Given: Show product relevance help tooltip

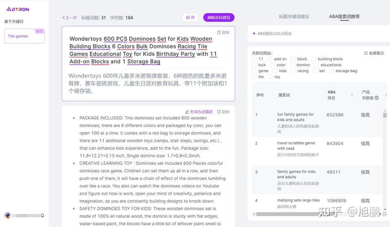Looking at the screenshot, I should tap(376, 98).
